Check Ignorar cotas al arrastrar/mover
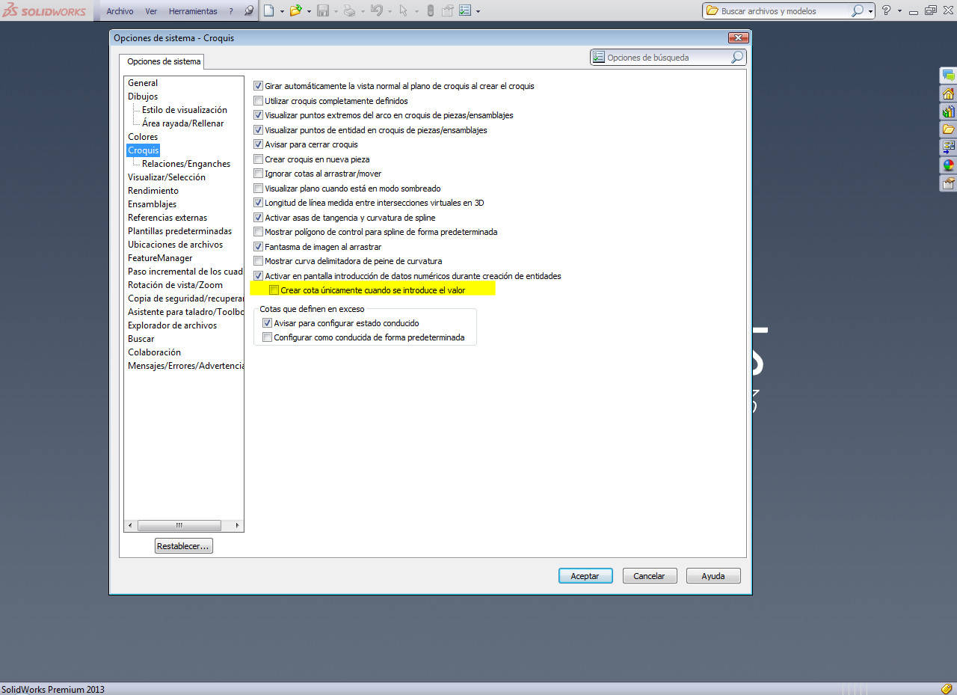The image size is (957, 695). pos(259,174)
